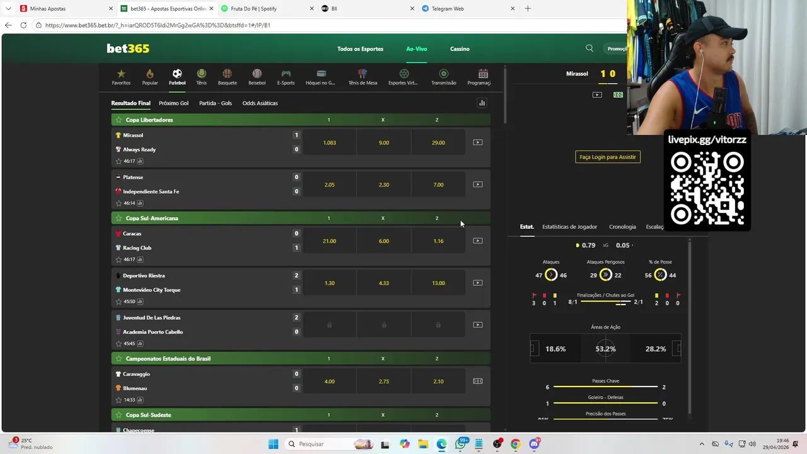This screenshot has width=807, height=454.
Task: Open the Tênis de Mesa category
Action: coord(363,78)
